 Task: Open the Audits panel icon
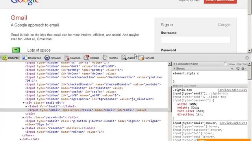click(x=124, y=58)
